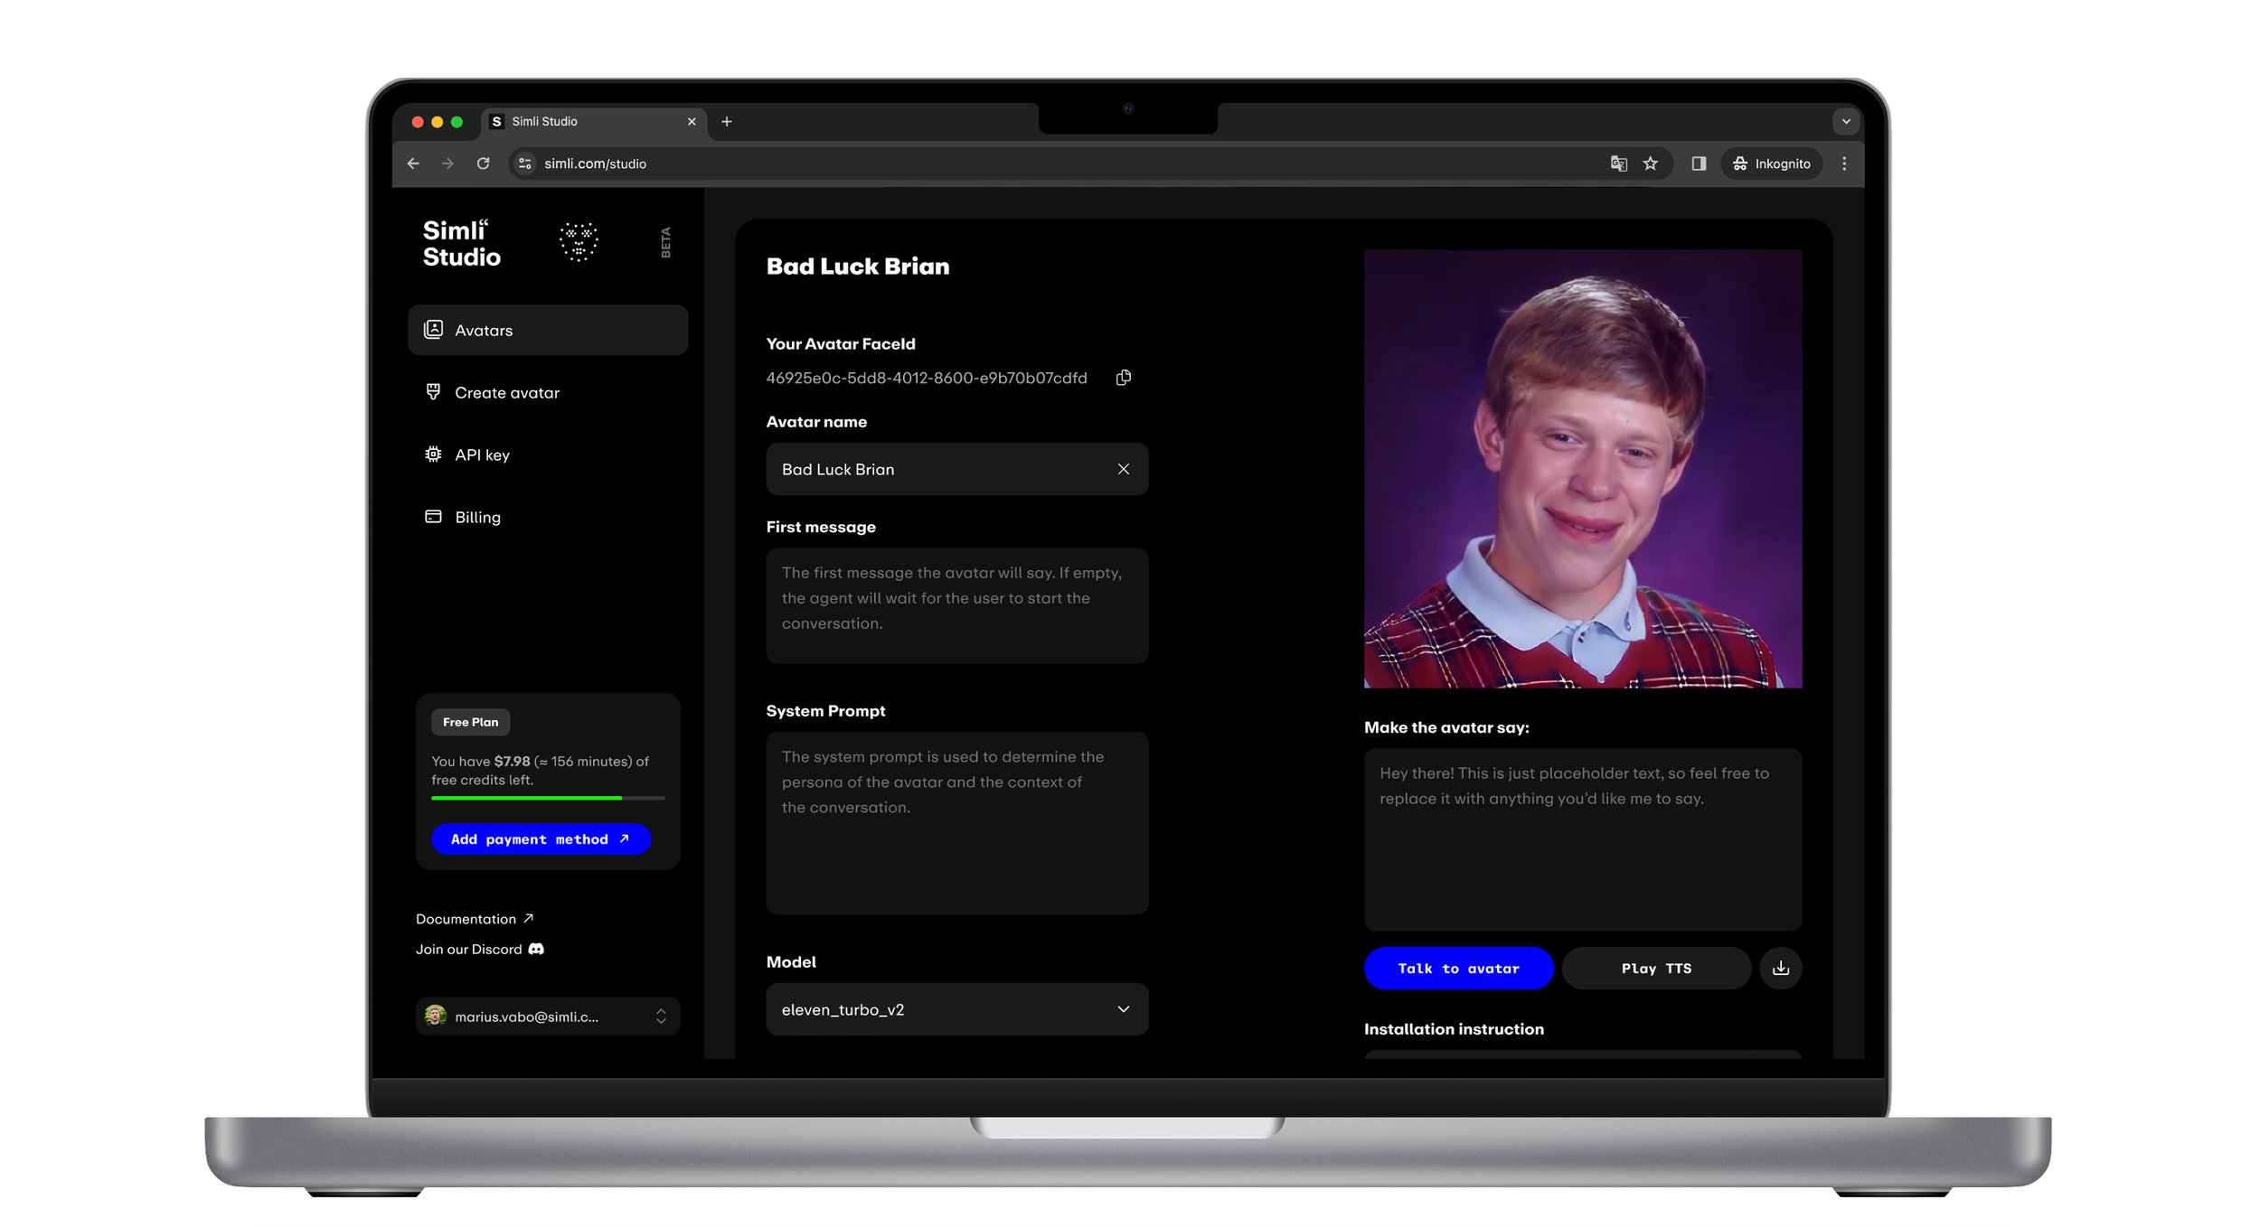
Task: Click the BETA label
Action: [666, 242]
